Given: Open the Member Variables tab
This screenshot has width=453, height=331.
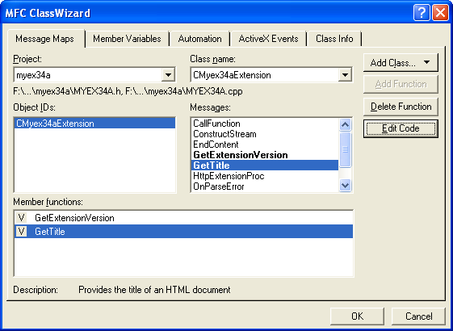Looking at the screenshot, I should [127, 39].
